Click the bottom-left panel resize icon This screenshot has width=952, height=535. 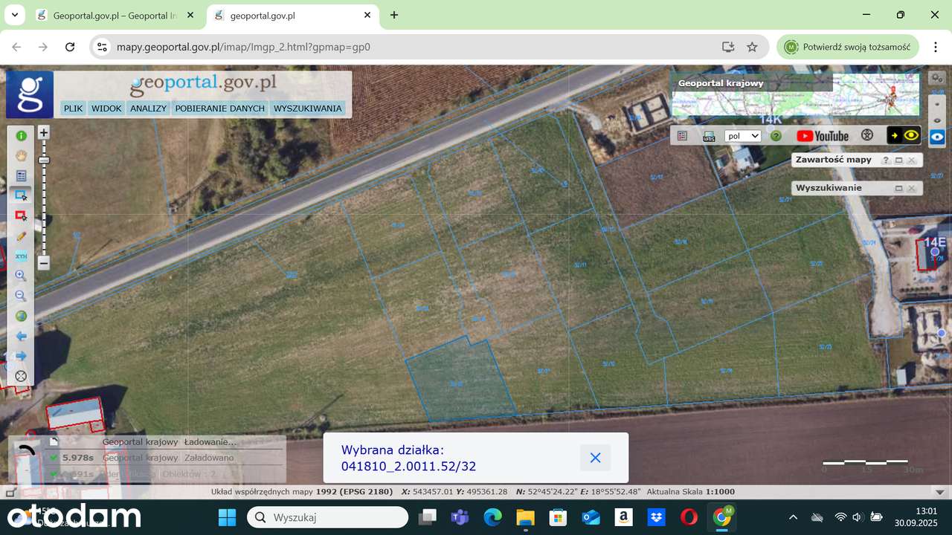coord(10,492)
